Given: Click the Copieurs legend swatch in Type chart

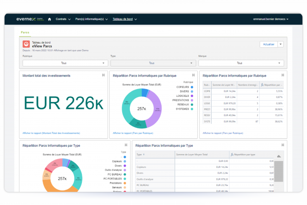Looking at the screenshot, I should [x=125, y=162].
